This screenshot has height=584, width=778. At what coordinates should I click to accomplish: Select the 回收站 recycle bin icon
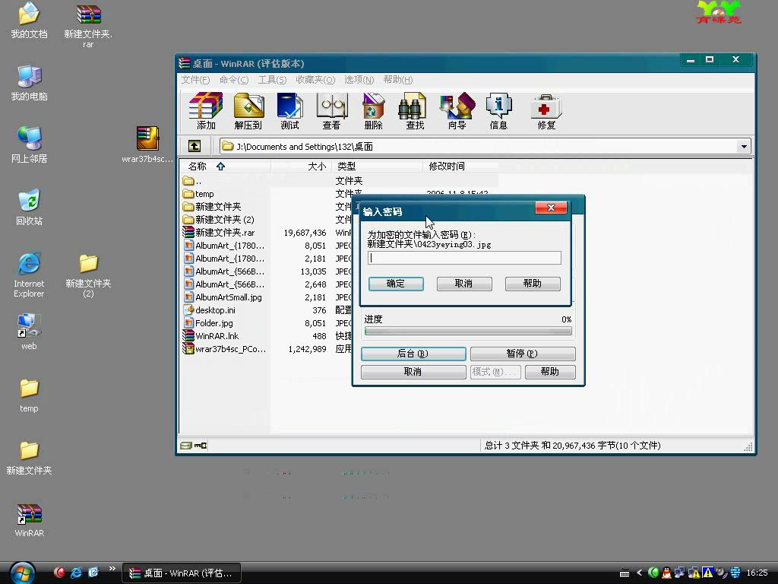(29, 208)
